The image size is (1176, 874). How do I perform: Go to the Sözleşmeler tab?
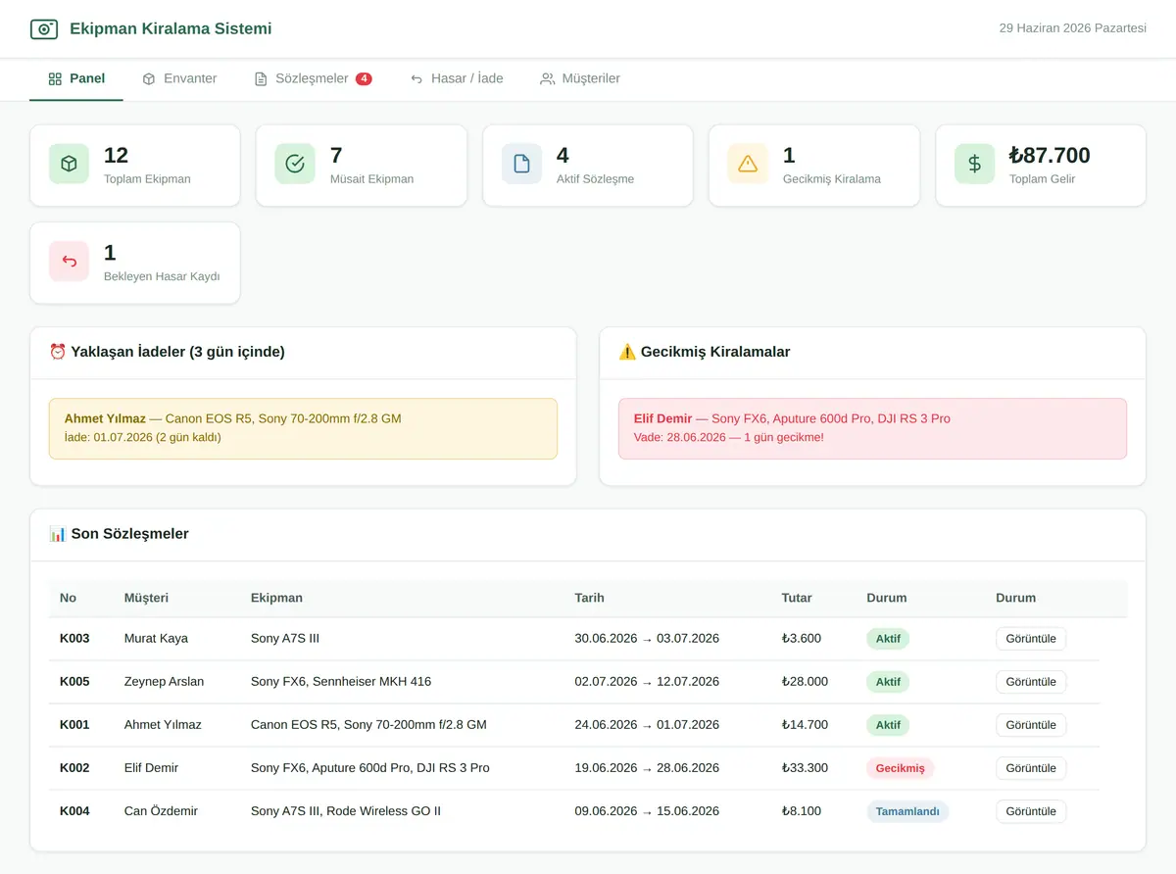point(313,78)
